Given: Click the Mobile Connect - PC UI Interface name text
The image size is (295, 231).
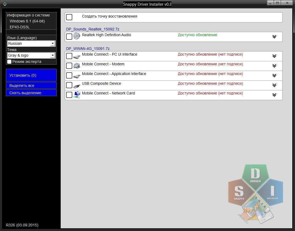Looking at the screenshot, I should click(109, 54).
